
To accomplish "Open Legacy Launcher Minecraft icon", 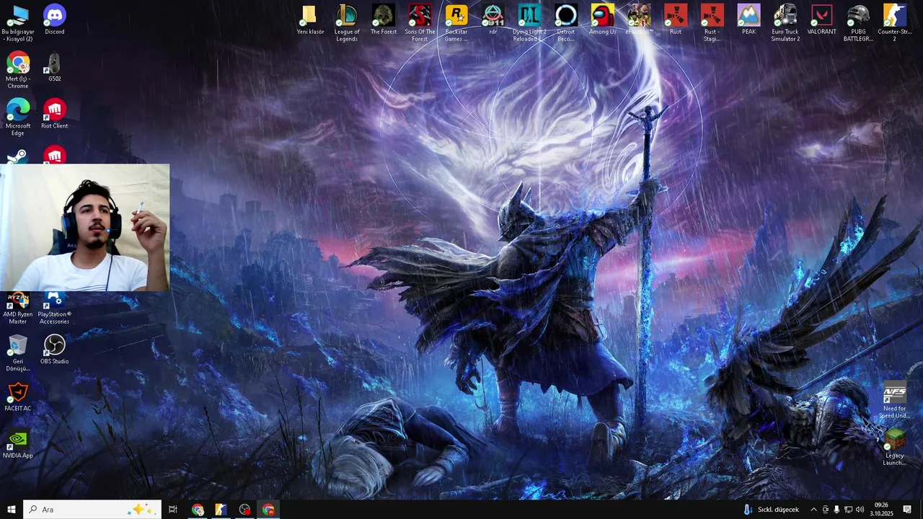I will (895, 447).
